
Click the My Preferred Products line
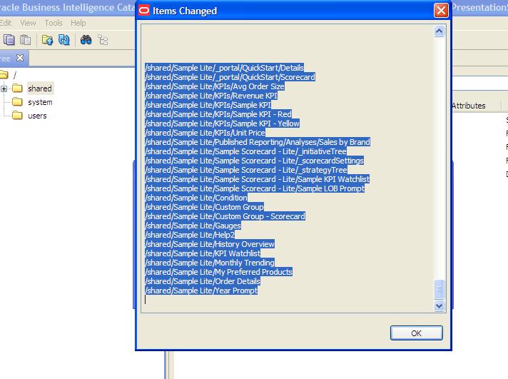(x=219, y=272)
